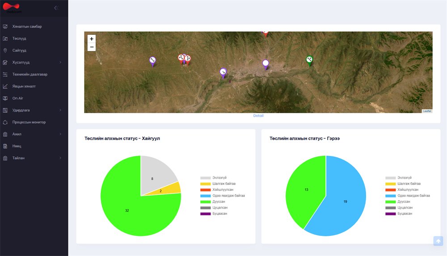
Task: Open Техникийн даалгавар sliders icon
Action: 5,75
